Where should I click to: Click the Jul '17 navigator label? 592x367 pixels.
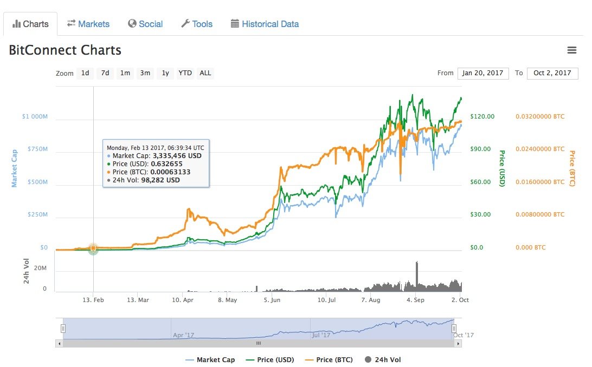321,335
